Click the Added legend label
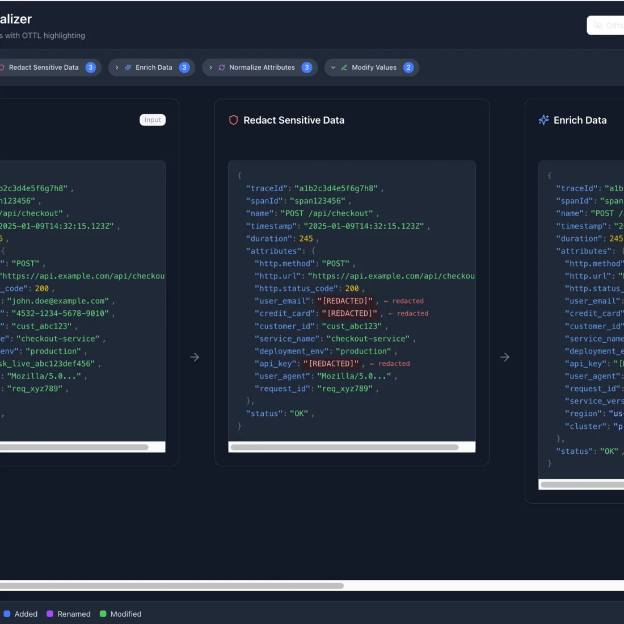 pyautogui.click(x=26, y=614)
